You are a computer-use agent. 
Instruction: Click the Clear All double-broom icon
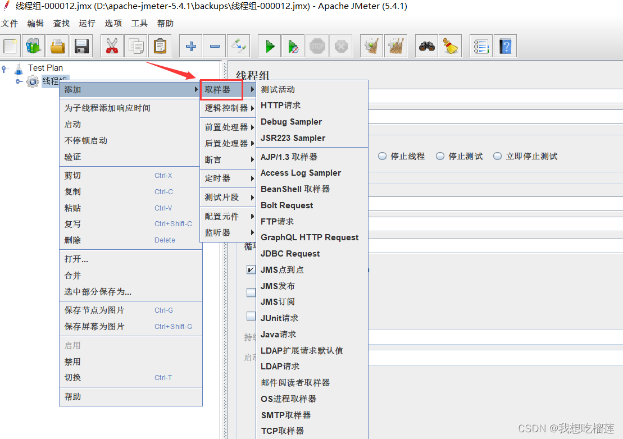click(395, 46)
